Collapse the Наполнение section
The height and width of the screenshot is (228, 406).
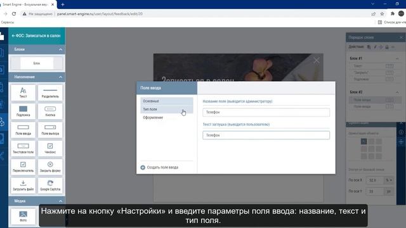point(60,77)
